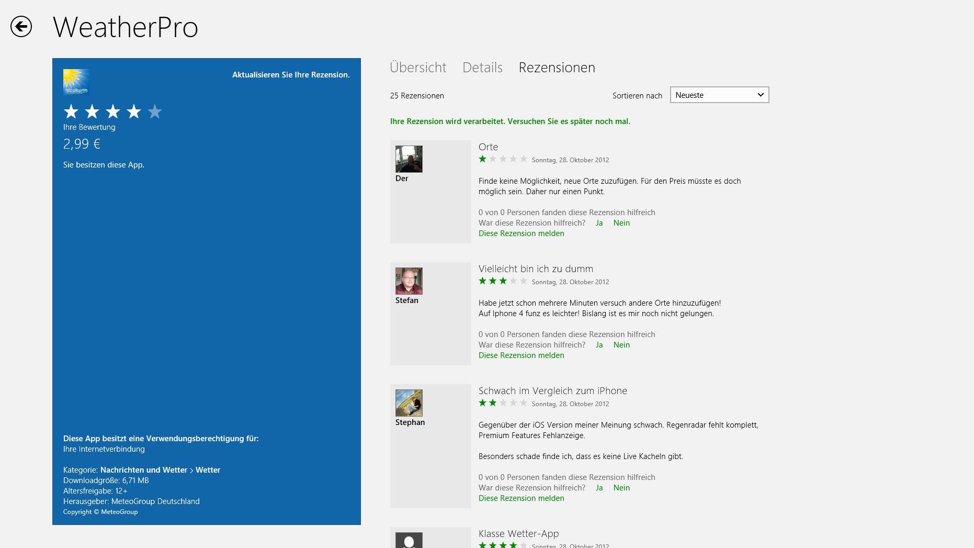This screenshot has width=974, height=548.
Task: Click the back arrow button
Action: point(21,27)
